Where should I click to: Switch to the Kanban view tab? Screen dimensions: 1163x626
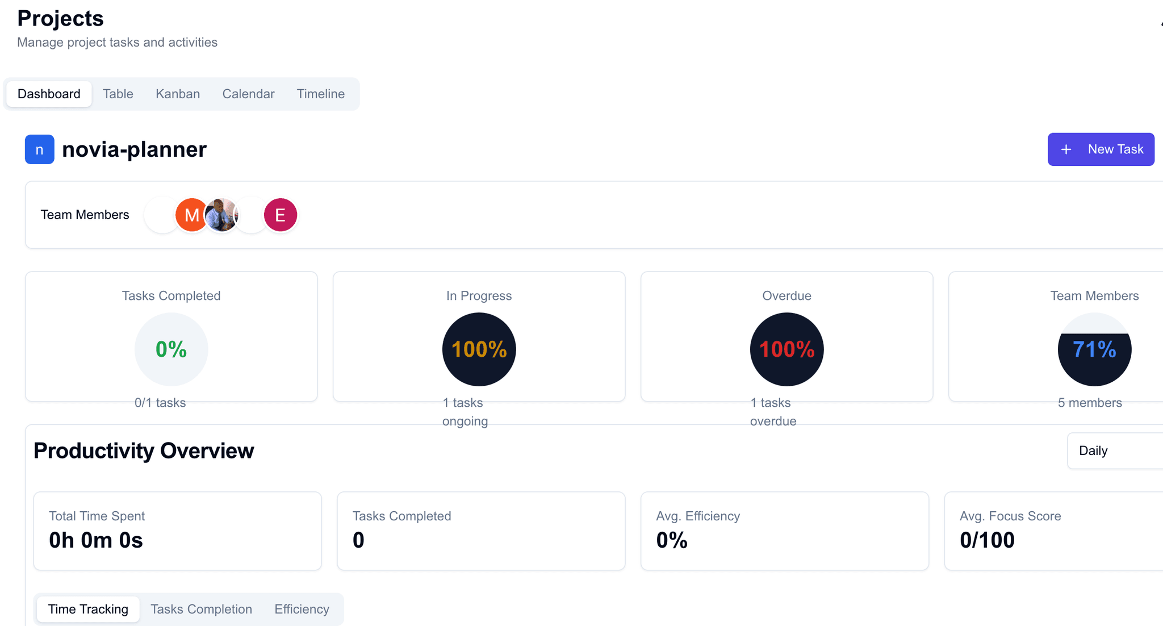pyautogui.click(x=178, y=94)
